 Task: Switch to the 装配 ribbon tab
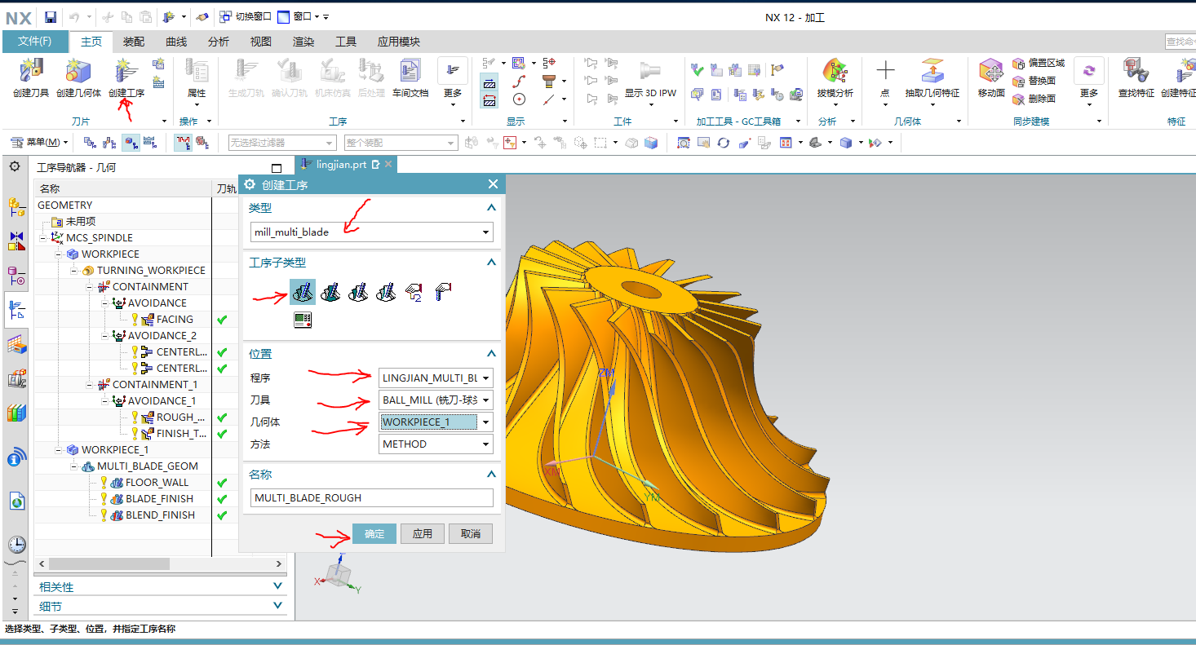pos(134,42)
